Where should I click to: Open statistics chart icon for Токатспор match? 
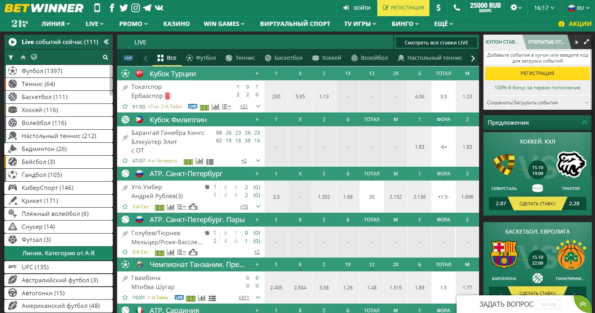pos(215,107)
